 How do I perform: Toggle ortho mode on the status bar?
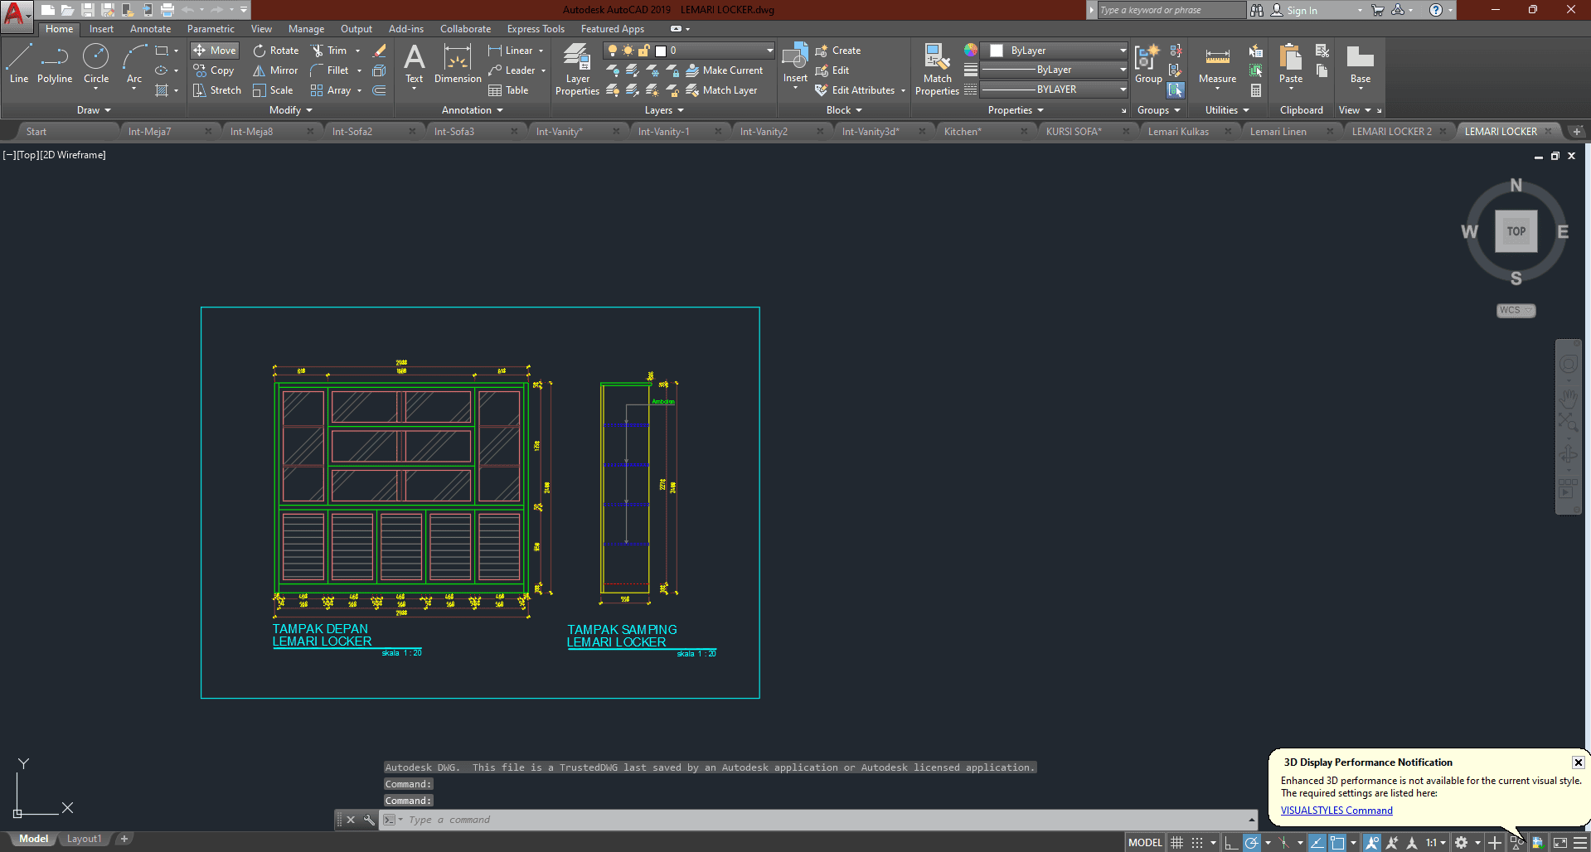click(1230, 842)
